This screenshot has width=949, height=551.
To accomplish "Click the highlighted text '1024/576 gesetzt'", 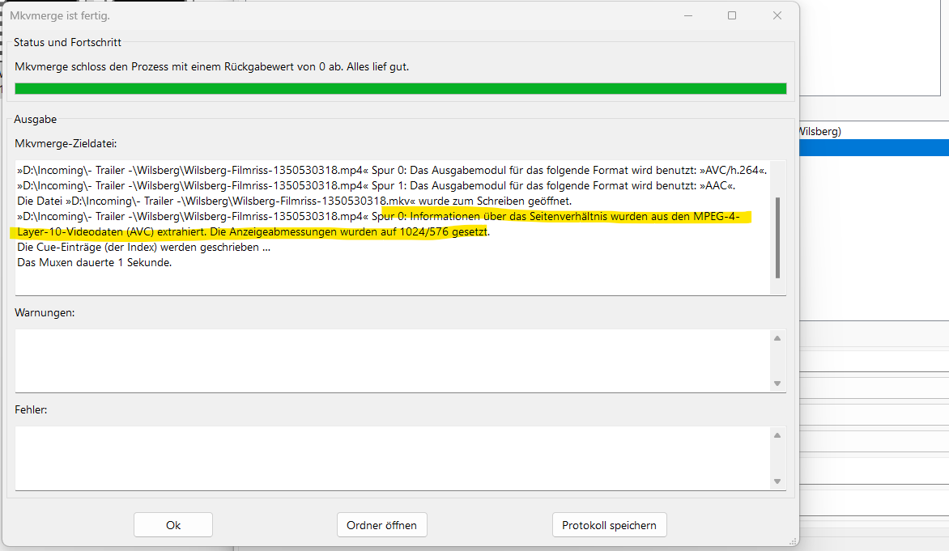I will click(x=443, y=231).
